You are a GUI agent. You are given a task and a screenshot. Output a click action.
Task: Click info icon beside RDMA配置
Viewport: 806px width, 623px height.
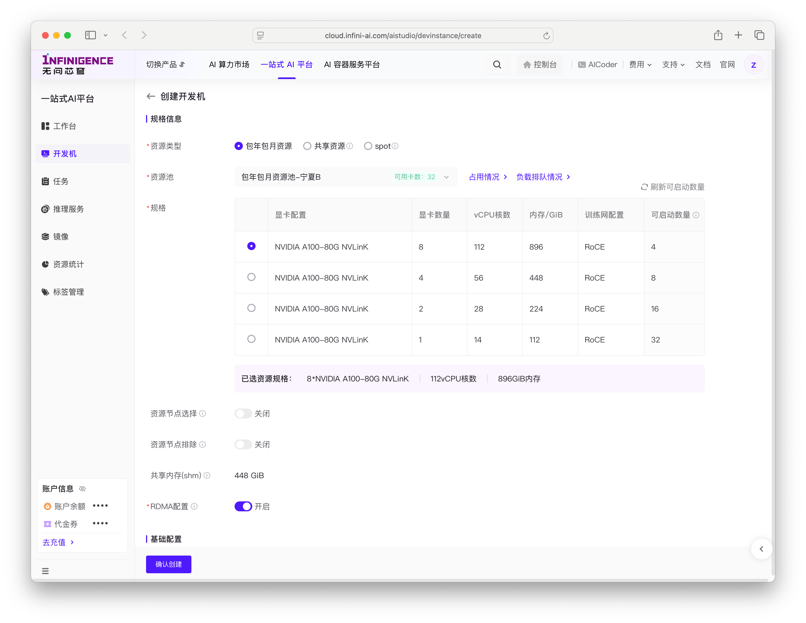tap(194, 506)
